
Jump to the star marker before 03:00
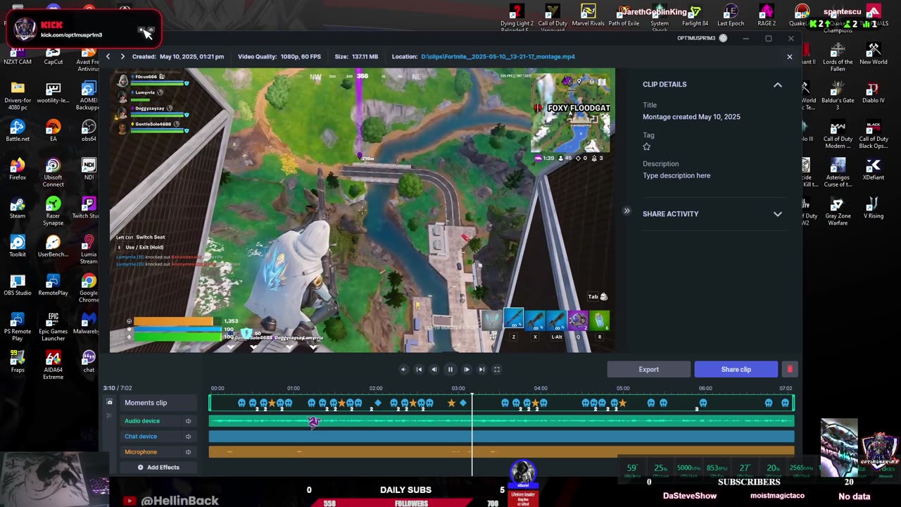click(x=451, y=403)
